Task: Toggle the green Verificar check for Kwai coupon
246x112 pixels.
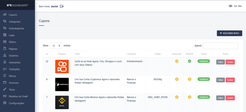Action: 189,61
